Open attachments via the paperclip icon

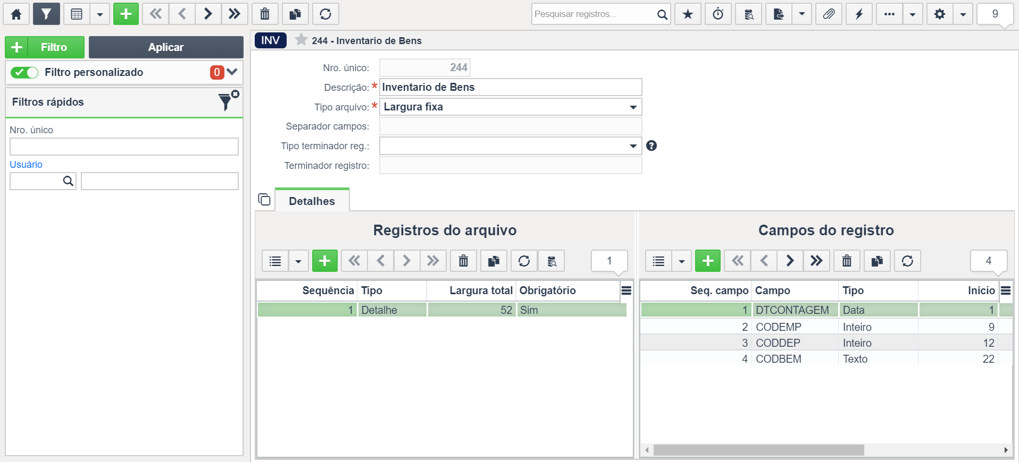[829, 14]
